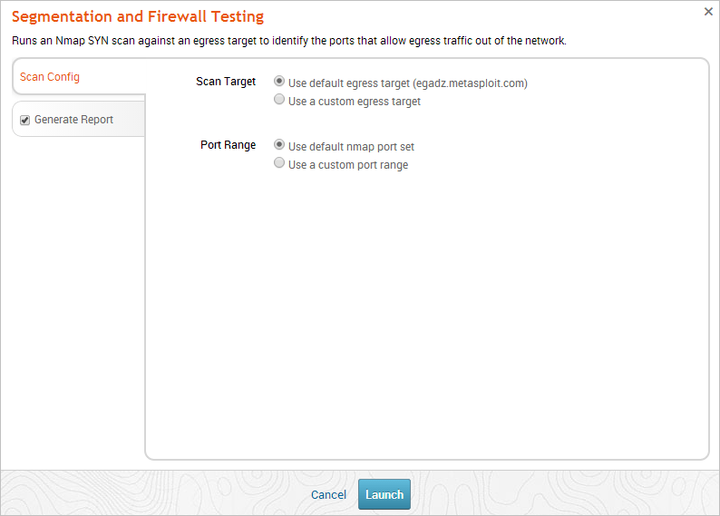The width and height of the screenshot is (720, 516).
Task: Select the default egress target radio button
Action: click(279, 82)
